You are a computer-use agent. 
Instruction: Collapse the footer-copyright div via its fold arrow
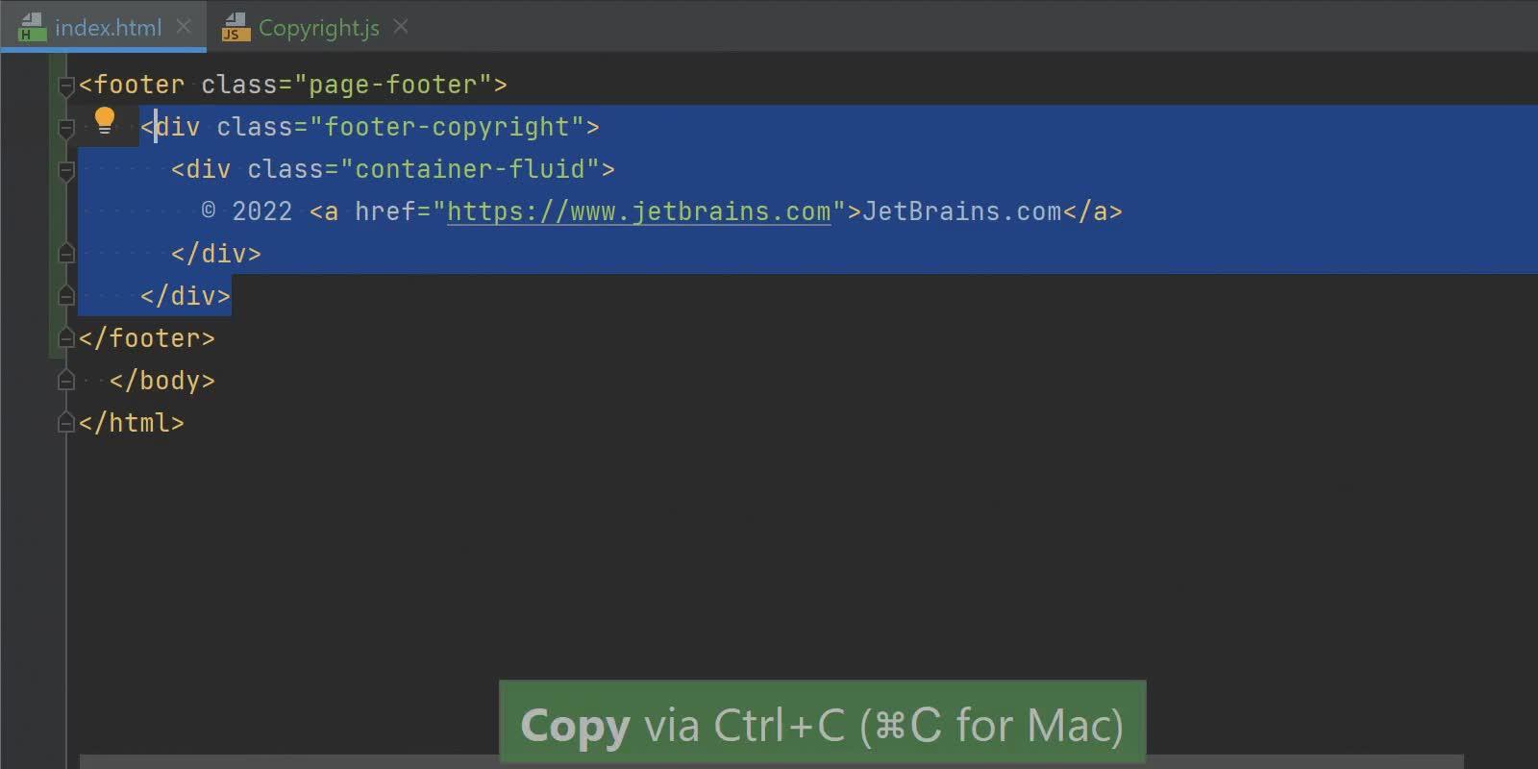[x=65, y=128]
